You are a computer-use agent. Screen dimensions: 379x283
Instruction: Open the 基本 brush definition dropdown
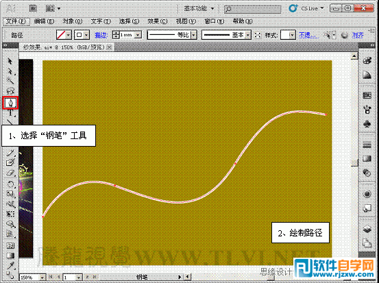(x=248, y=35)
